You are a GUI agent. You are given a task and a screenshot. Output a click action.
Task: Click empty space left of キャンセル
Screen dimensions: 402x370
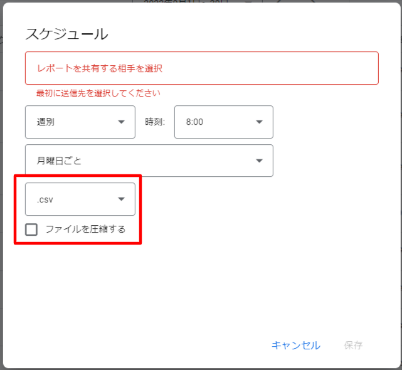coord(157,346)
